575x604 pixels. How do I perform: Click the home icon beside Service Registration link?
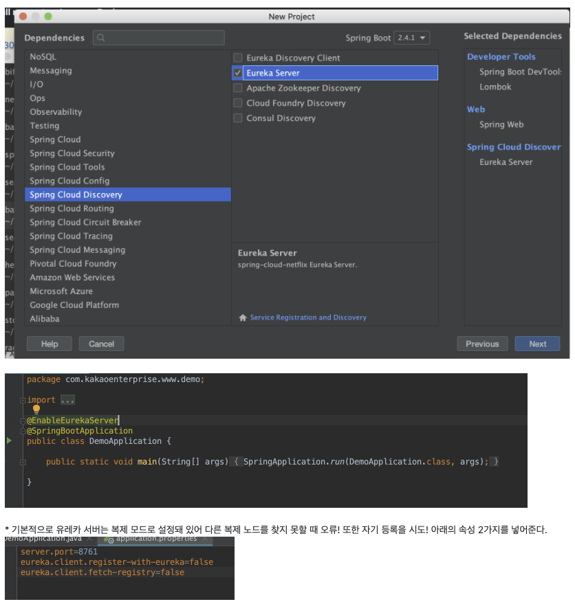click(243, 317)
